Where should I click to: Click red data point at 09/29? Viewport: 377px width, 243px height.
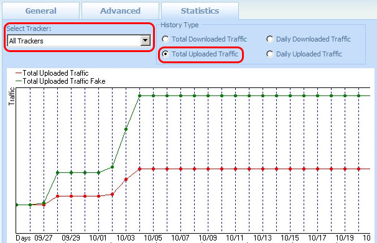[71, 197]
